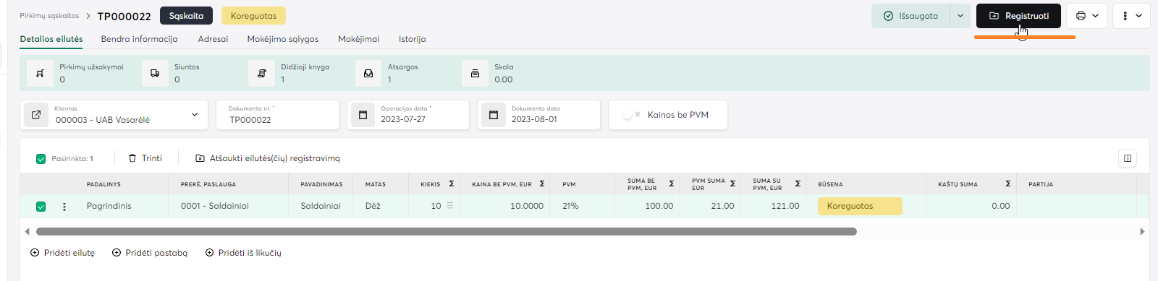Click the Siuntos truck icon

tap(155, 73)
